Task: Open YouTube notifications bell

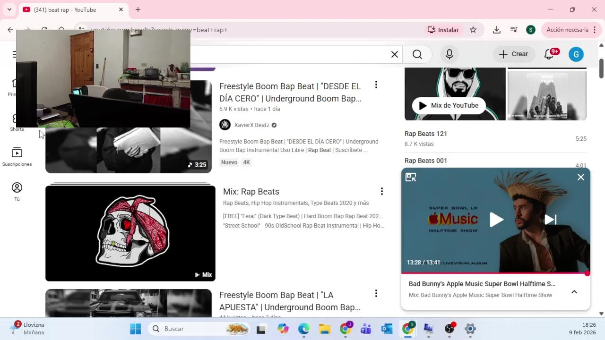Action: [x=549, y=54]
